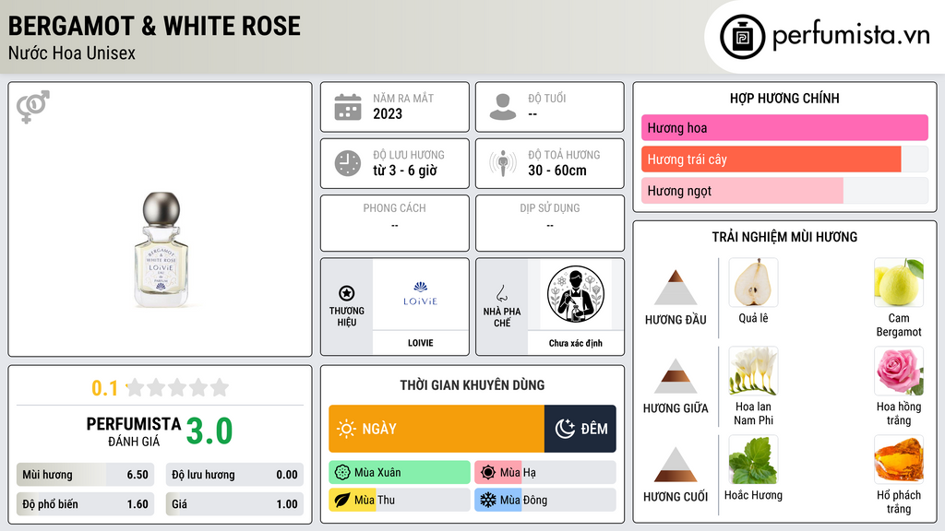Image resolution: width=945 pixels, height=531 pixels.
Task: Click the Hương đầu pyramid icon
Action: point(676,288)
